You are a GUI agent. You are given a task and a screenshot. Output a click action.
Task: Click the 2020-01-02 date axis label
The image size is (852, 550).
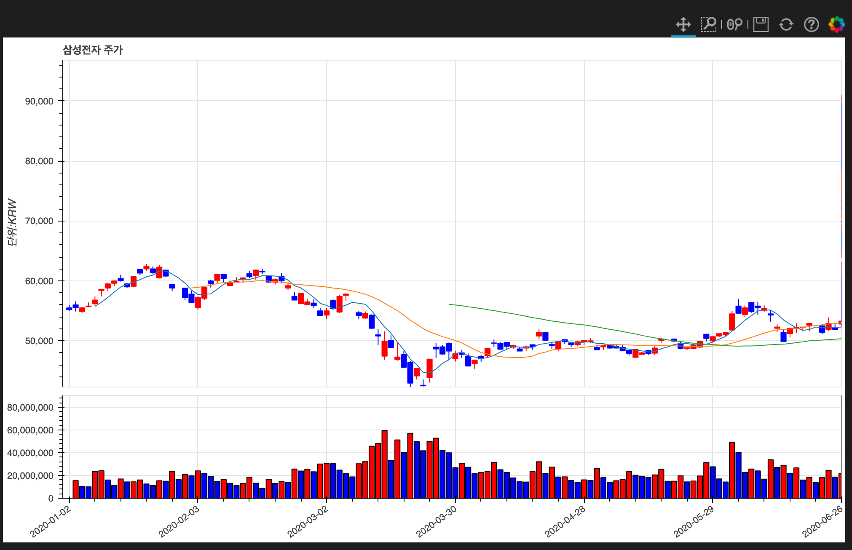[x=50, y=521]
